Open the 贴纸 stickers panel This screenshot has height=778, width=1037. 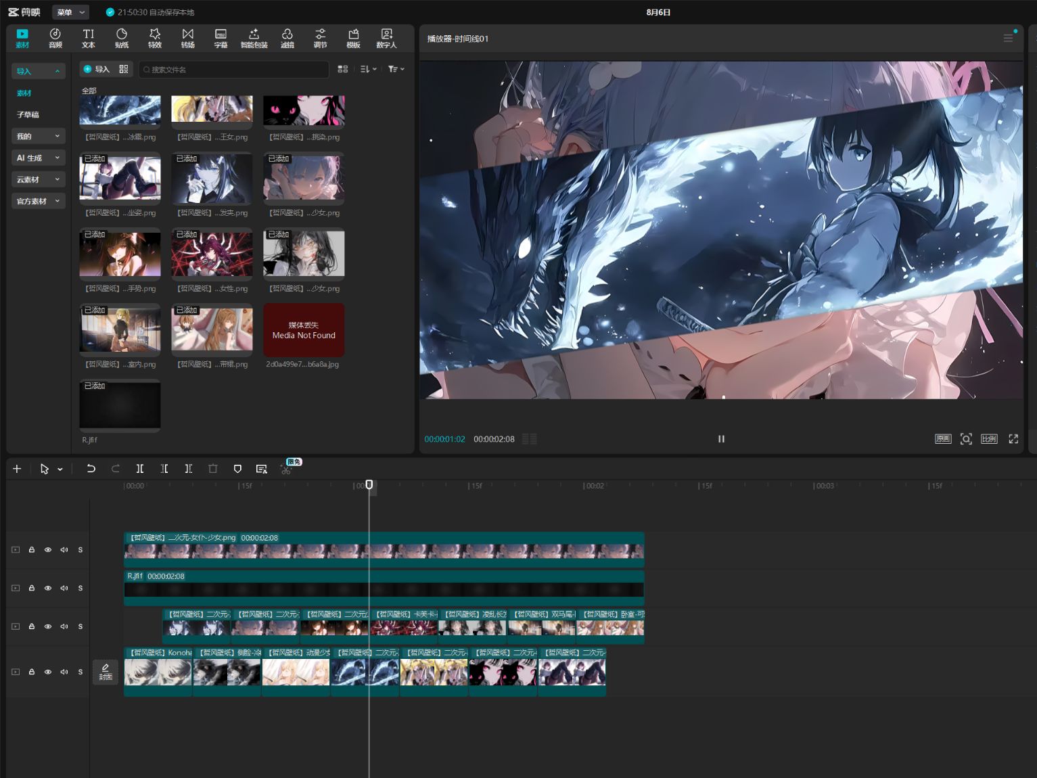pyautogui.click(x=122, y=38)
